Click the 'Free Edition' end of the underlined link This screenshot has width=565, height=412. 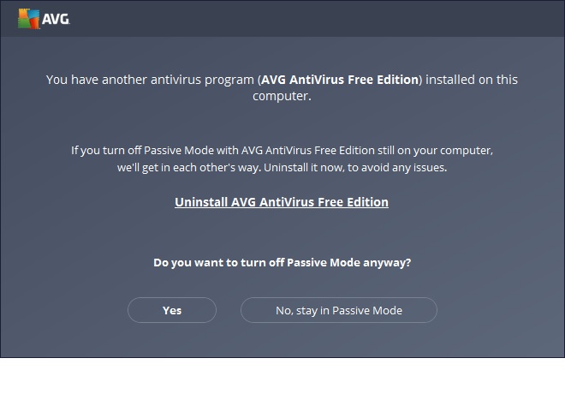point(353,202)
